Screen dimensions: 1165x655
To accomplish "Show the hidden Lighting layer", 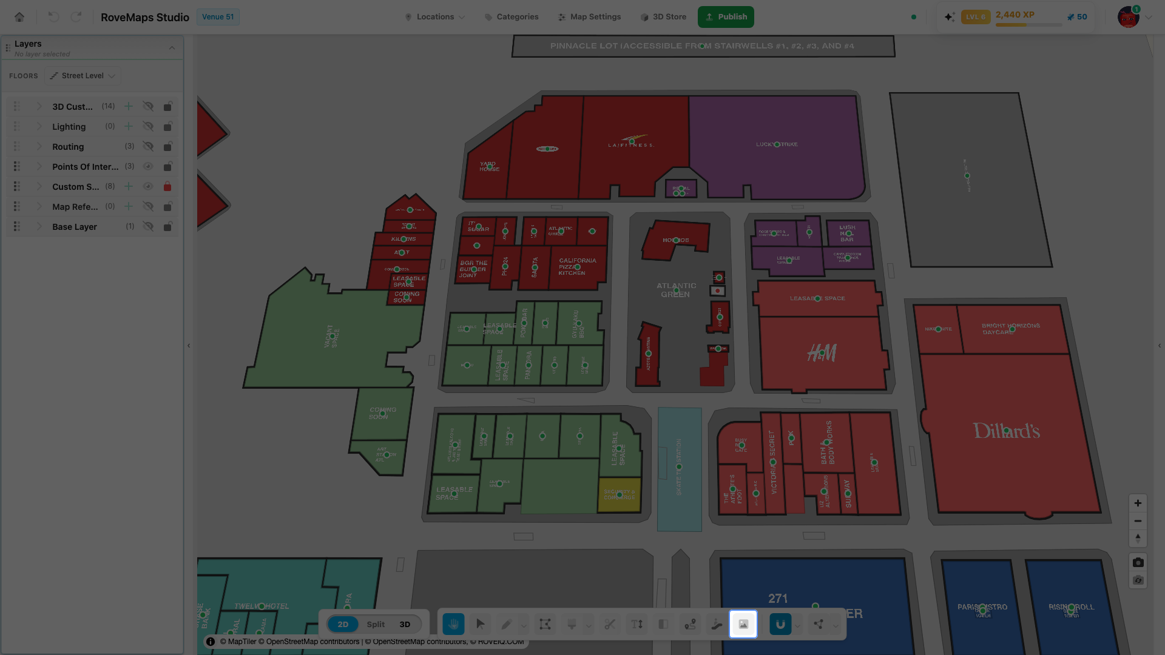I will [147, 127].
